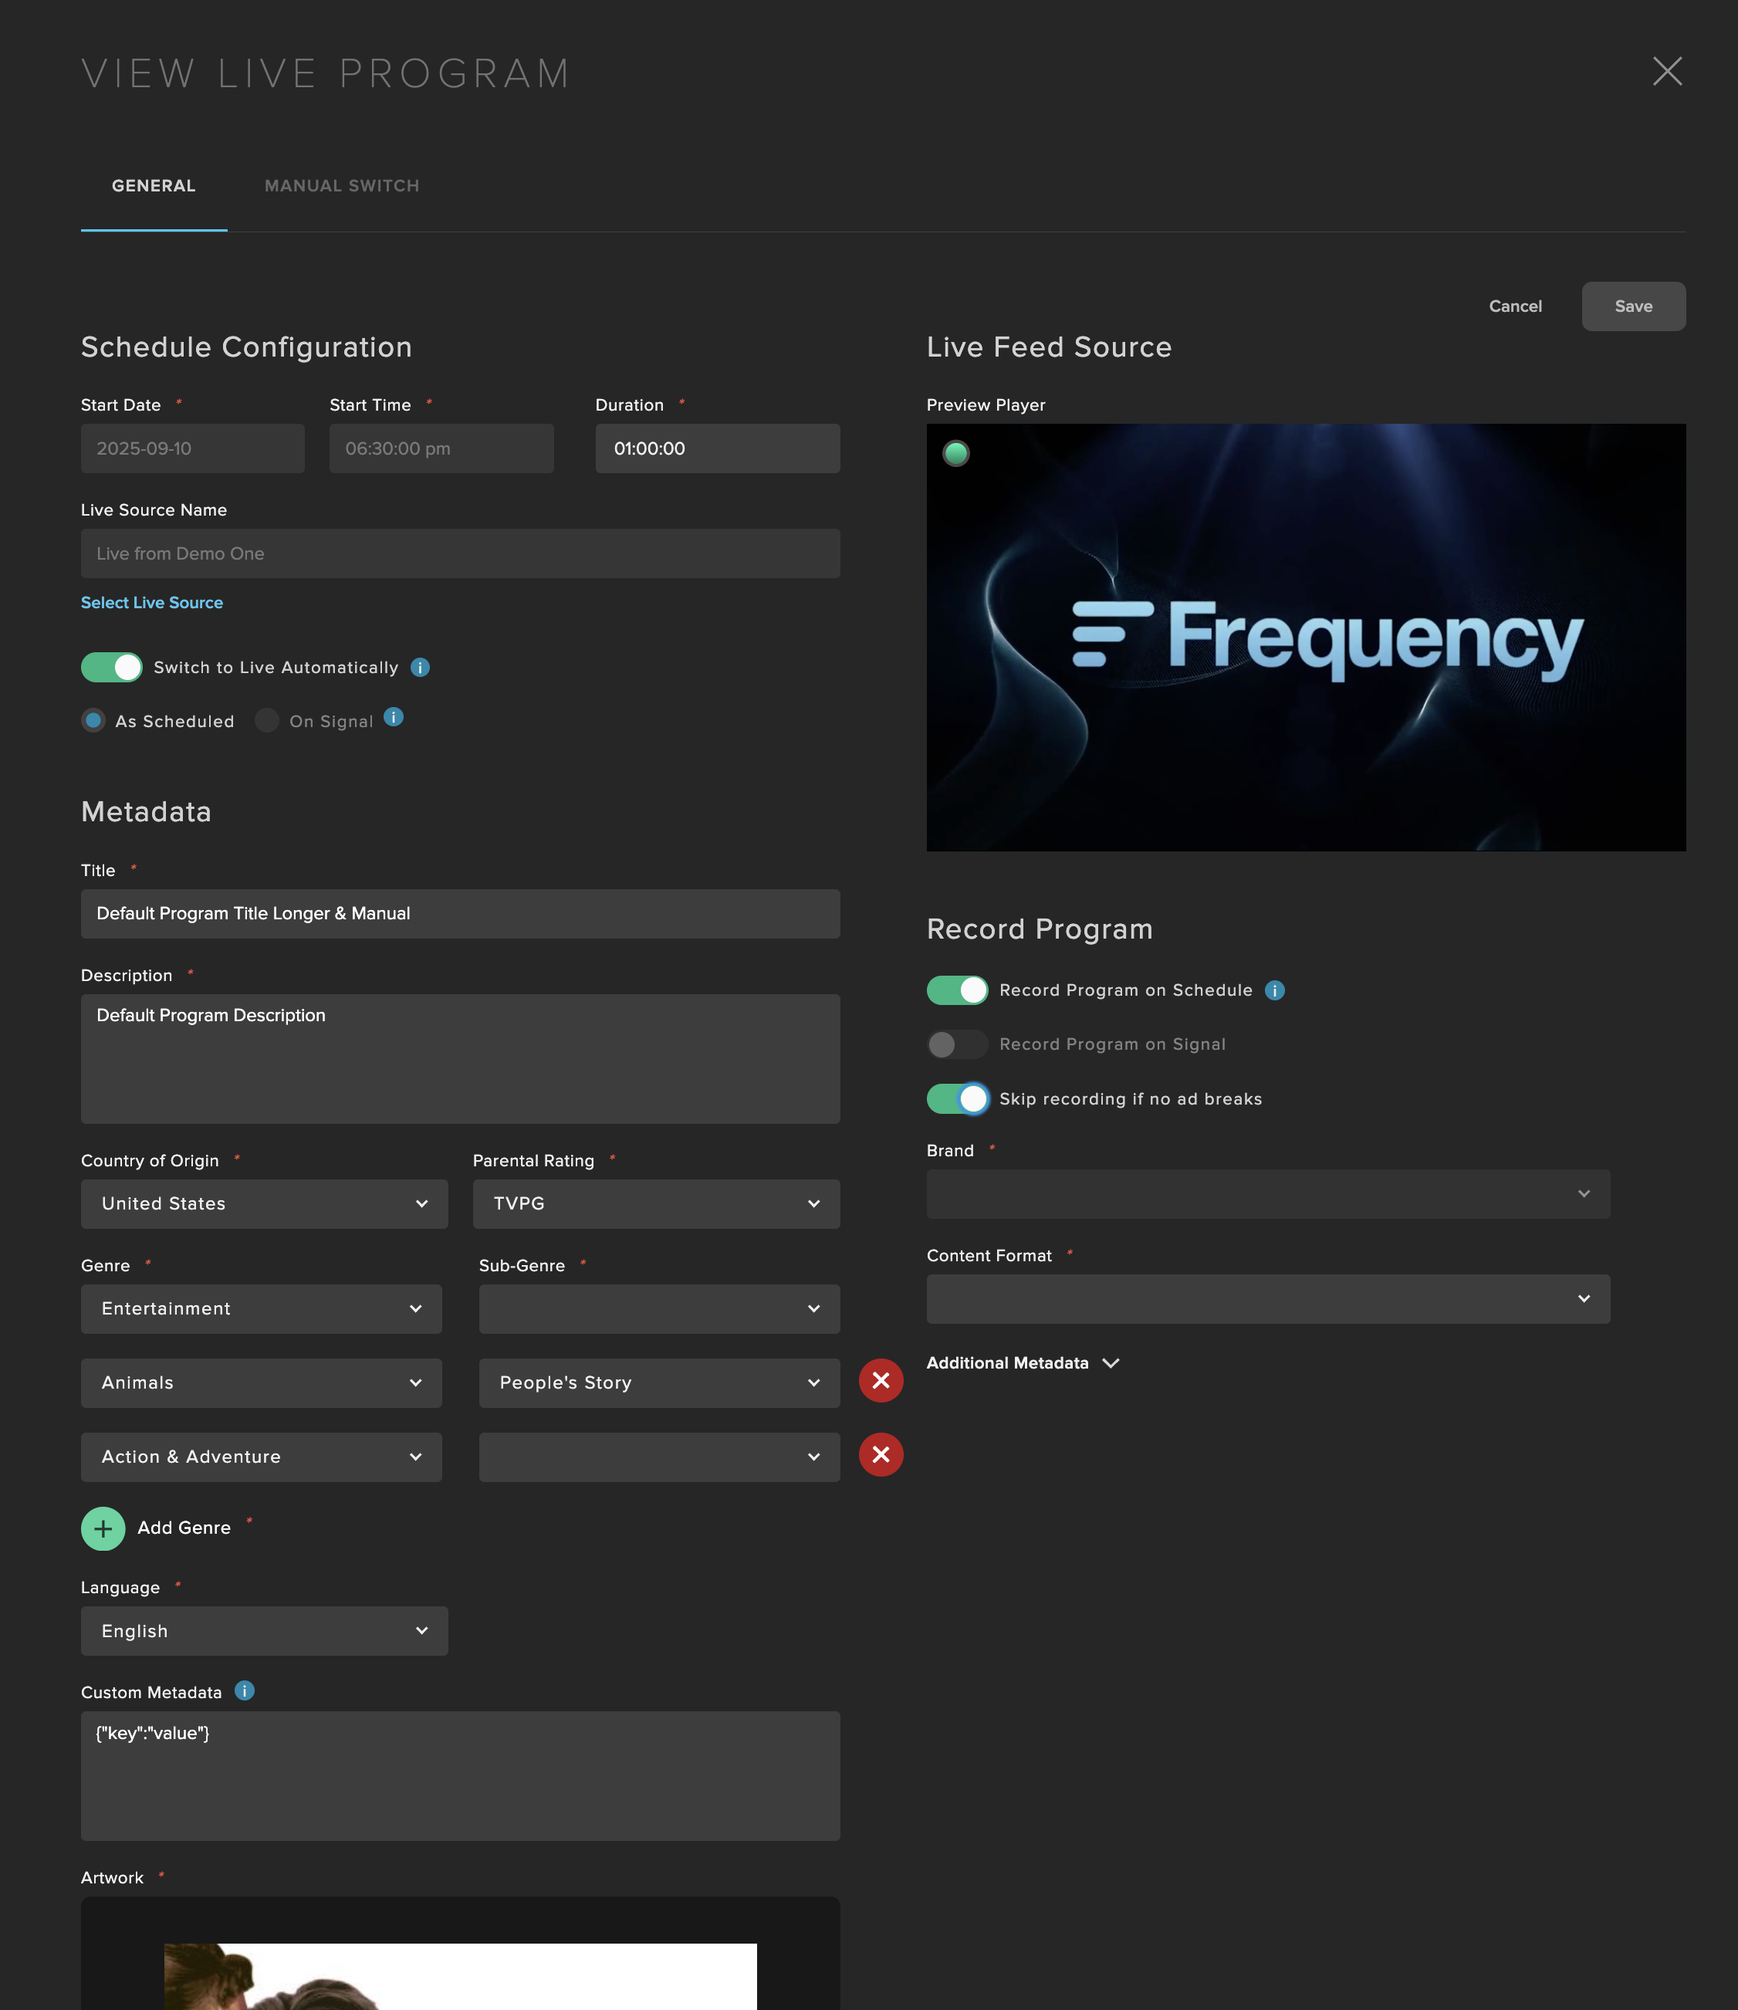Screen dimensions: 1738x2010
Task: Click the green Add Genre plus icon
Action: click(x=103, y=1529)
